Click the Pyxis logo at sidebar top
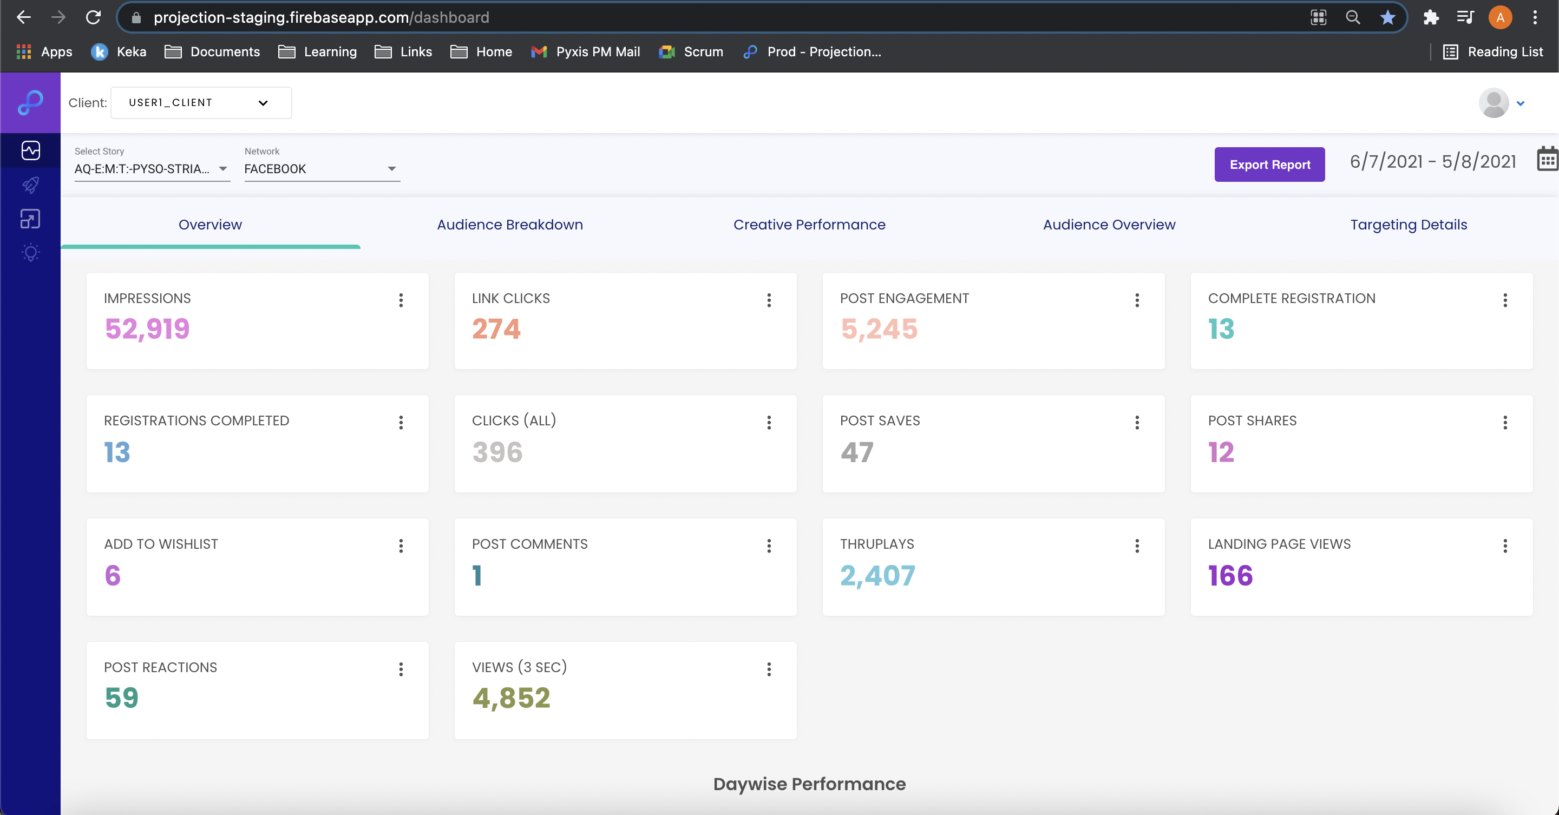This screenshot has height=815, width=1559. pos(30,102)
